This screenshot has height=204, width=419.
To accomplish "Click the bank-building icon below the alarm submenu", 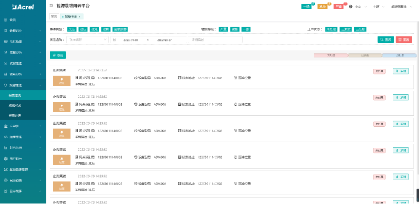I will pyautogui.click(x=5, y=126).
